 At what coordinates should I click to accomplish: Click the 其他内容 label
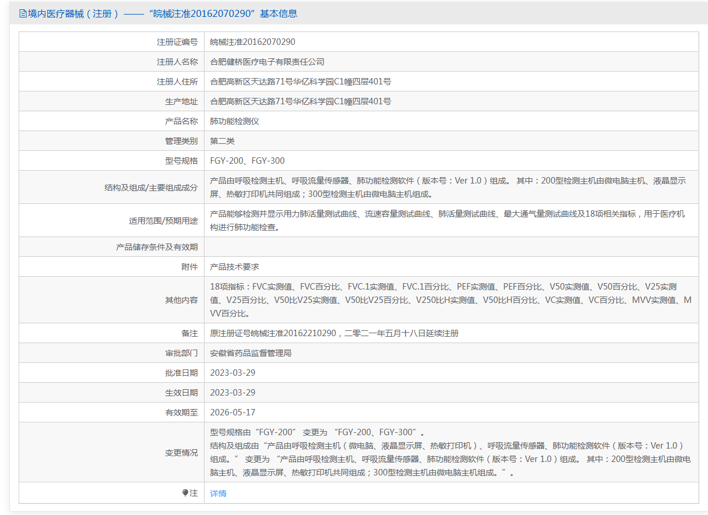(181, 300)
